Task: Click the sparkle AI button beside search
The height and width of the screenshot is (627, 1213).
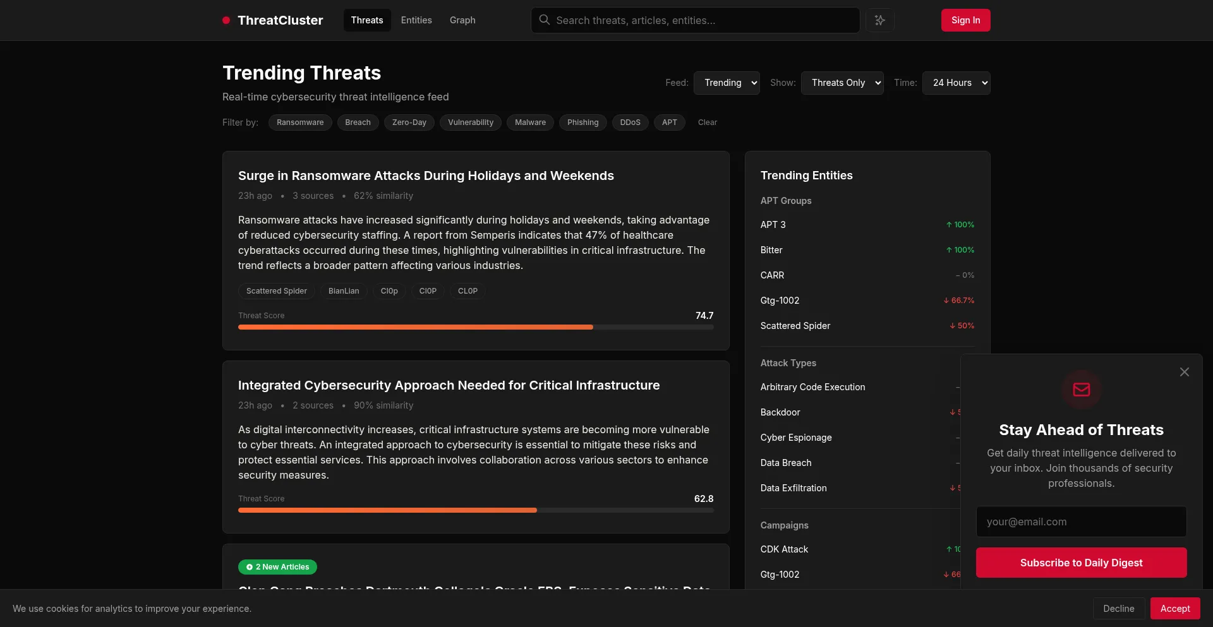Action: (x=879, y=20)
